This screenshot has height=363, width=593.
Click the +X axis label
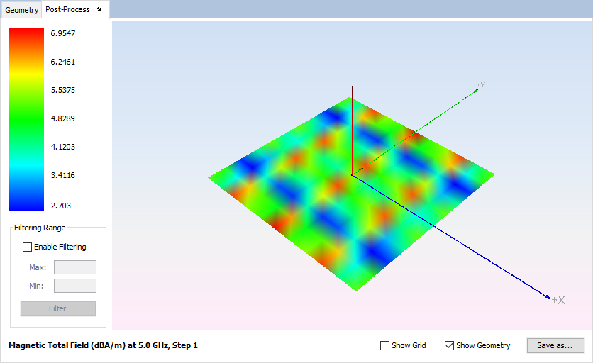coord(558,300)
